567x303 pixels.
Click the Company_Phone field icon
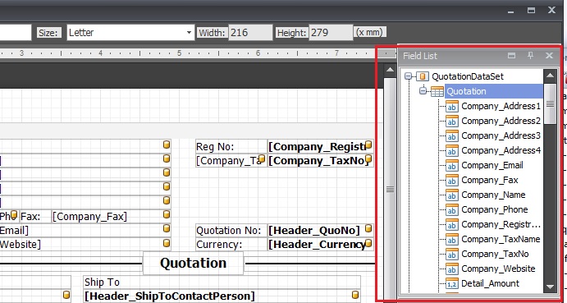451,210
